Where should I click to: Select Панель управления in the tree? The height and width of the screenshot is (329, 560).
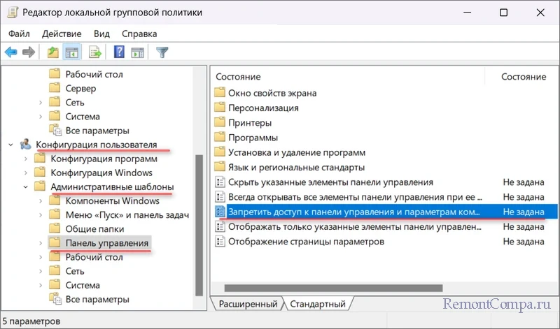point(106,243)
